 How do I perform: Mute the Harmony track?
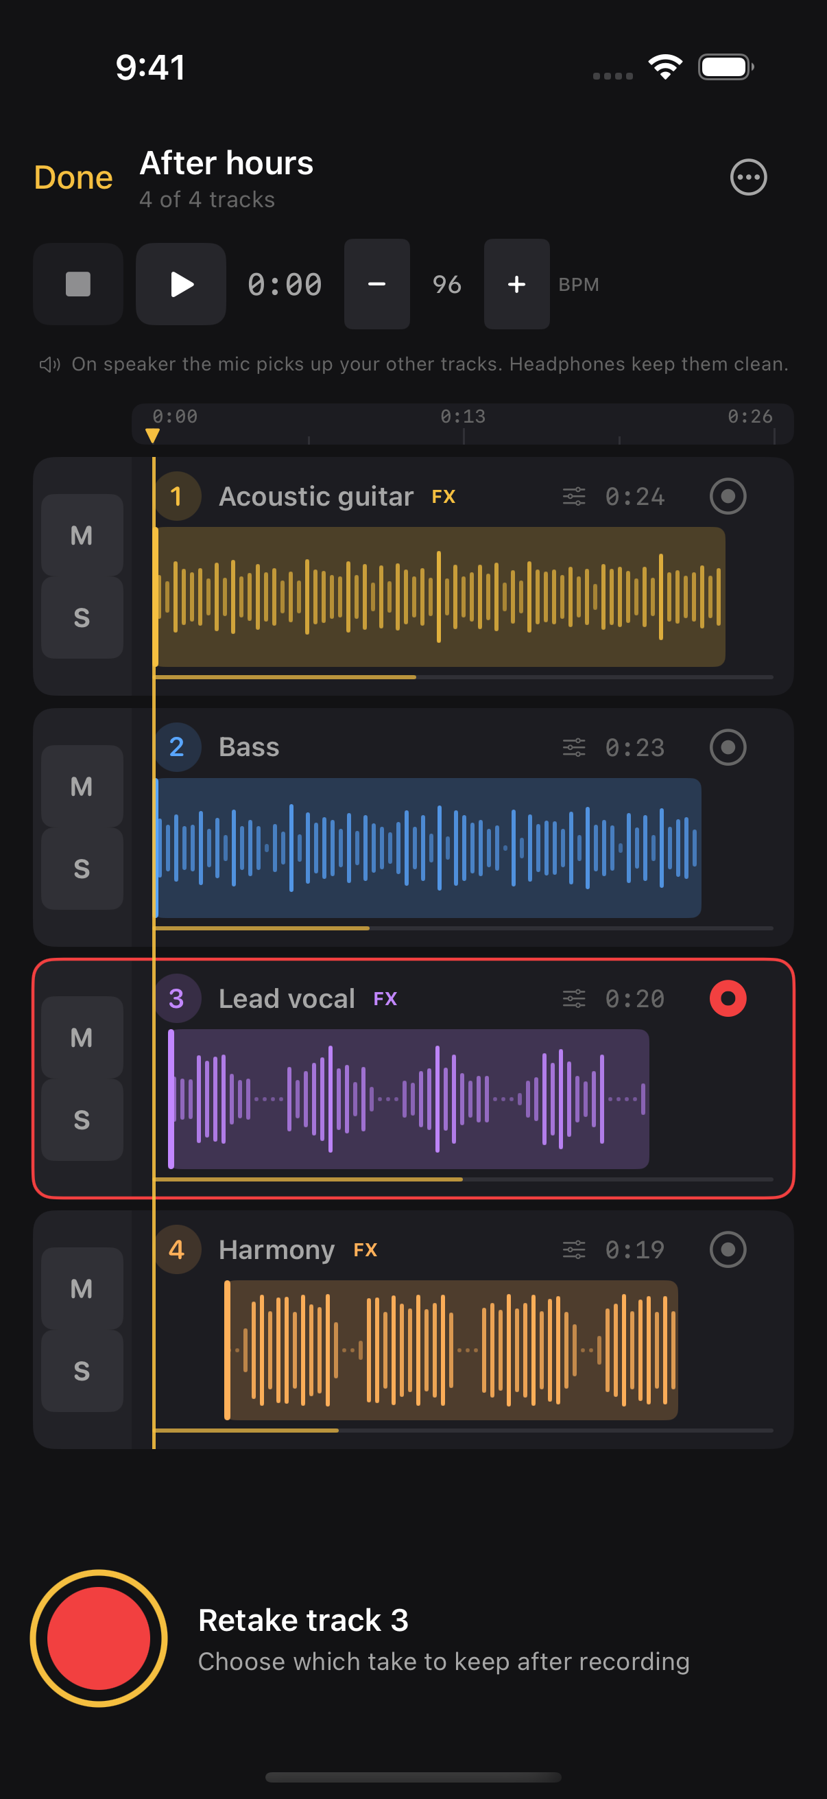point(82,1289)
